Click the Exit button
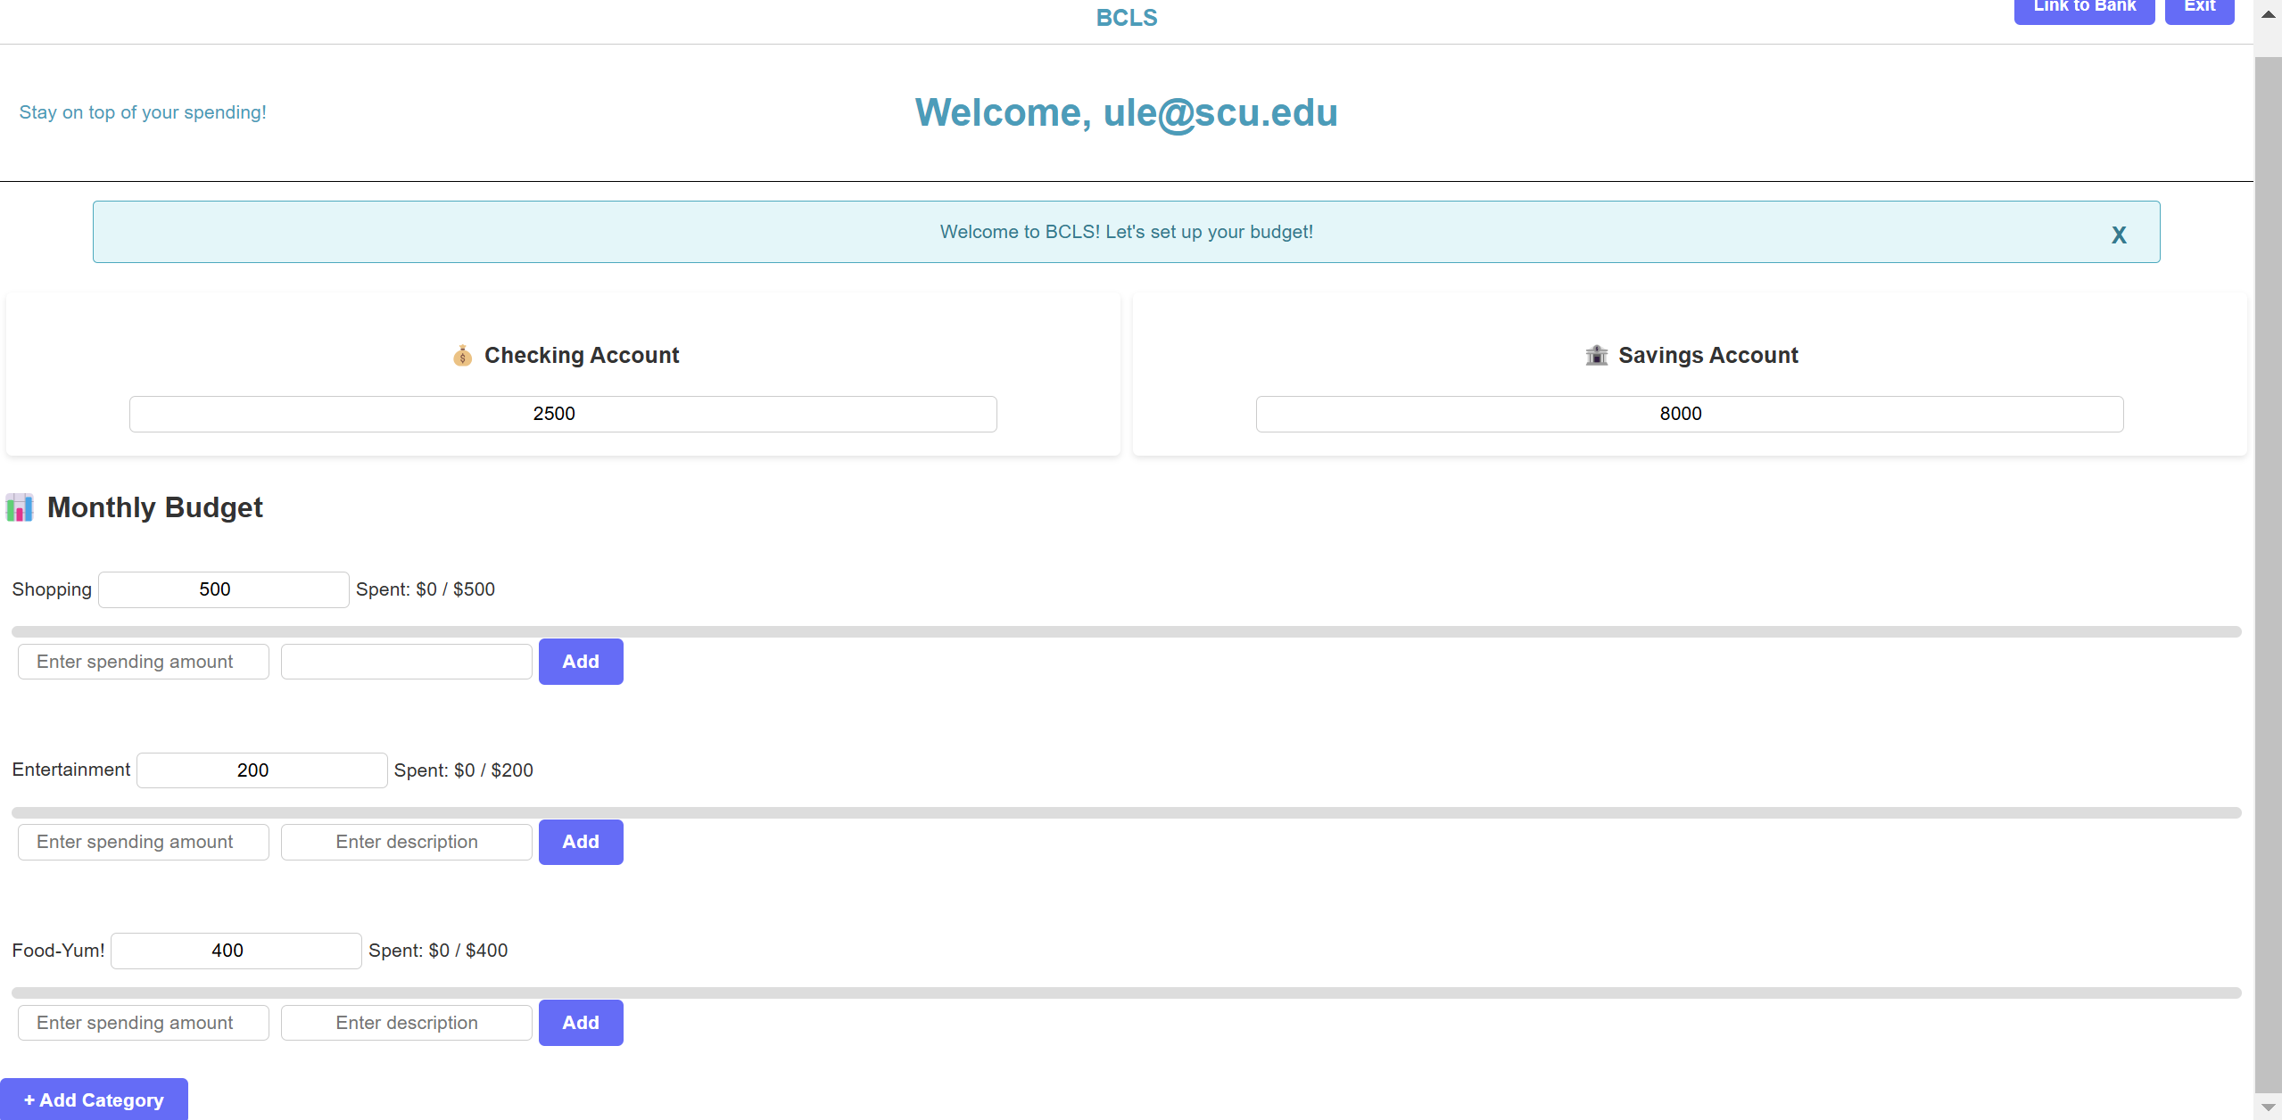The image size is (2282, 1120). (2199, 9)
